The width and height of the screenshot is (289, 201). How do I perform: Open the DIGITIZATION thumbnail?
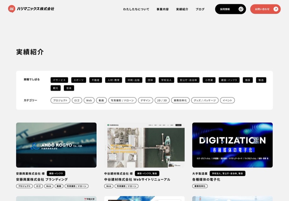[232, 145]
